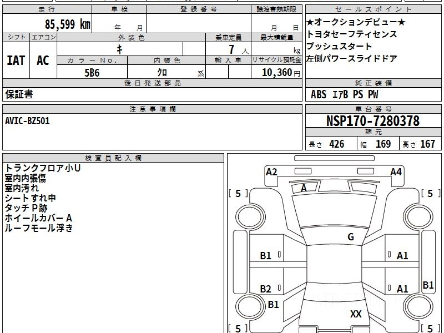The height and width of the screenshot is (333, 444).
Task: Select recycle deposit 10,360円
Action: click(x=281, y=73)
